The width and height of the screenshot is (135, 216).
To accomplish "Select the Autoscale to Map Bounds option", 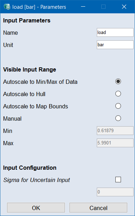I will pos(118,106).
